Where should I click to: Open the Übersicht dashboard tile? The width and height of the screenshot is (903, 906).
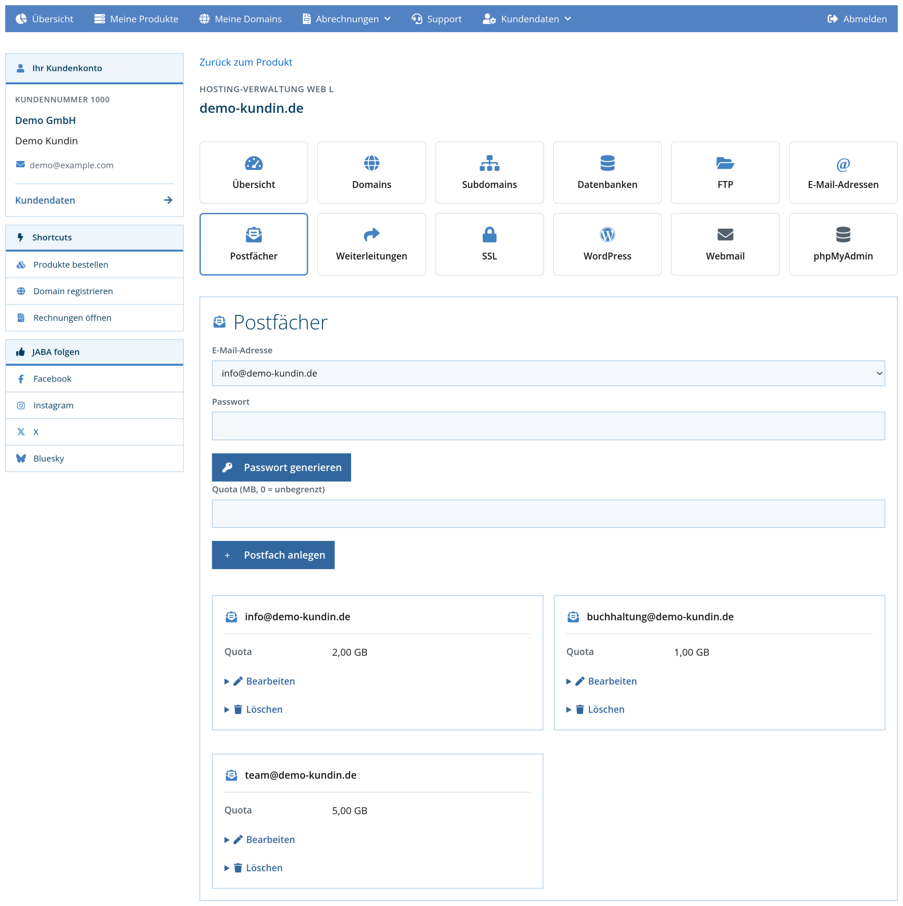pyautogui.click(x=253, y=172)
